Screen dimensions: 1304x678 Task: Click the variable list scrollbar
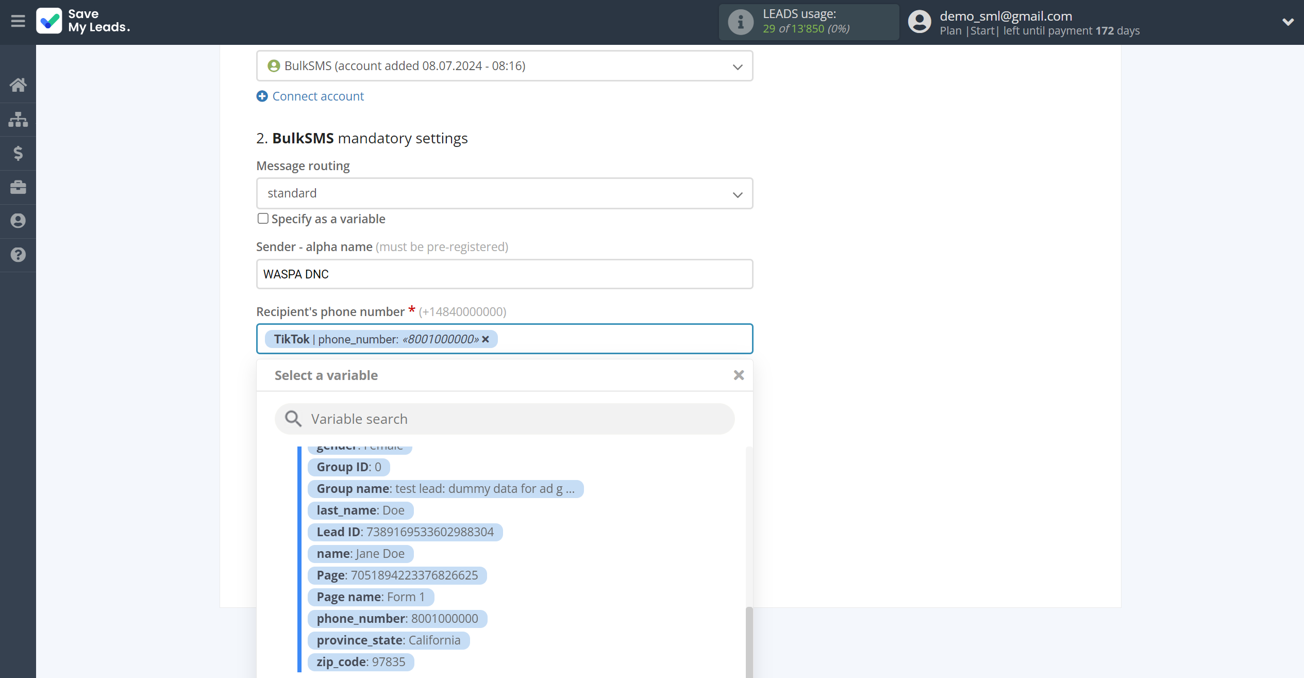click(x=749, y=641)
